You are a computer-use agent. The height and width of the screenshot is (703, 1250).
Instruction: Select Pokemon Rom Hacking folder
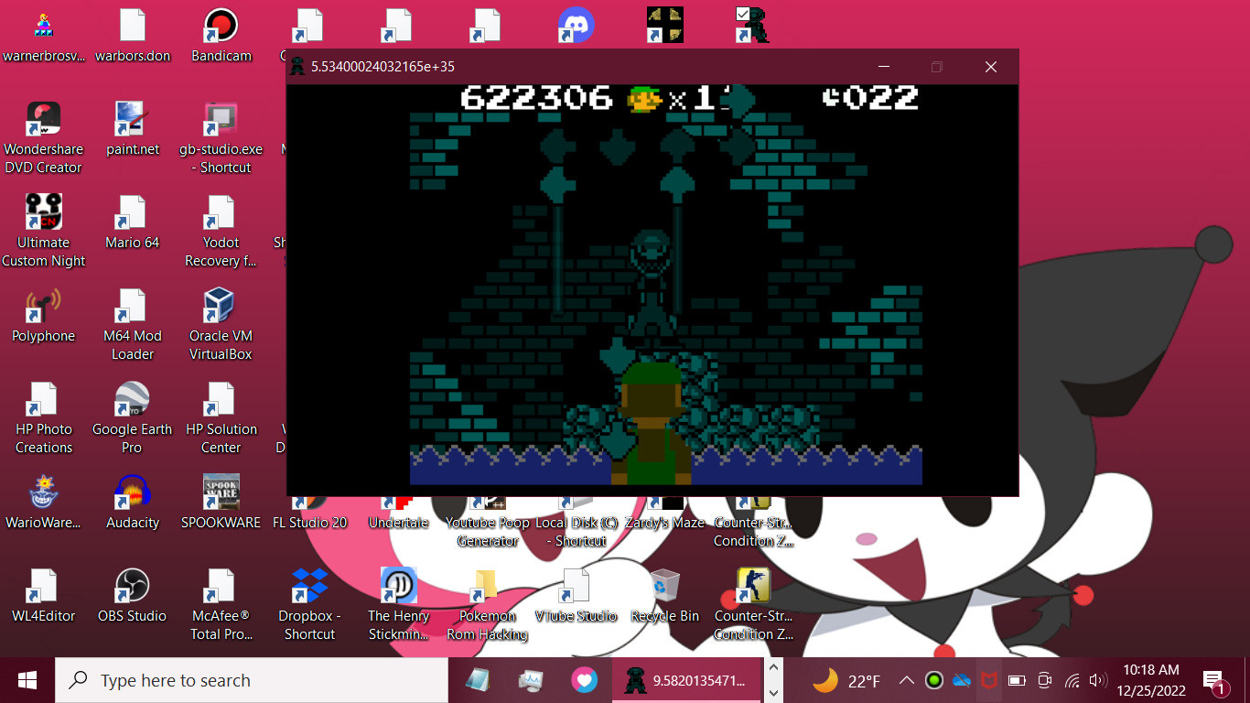coord(487,605)
